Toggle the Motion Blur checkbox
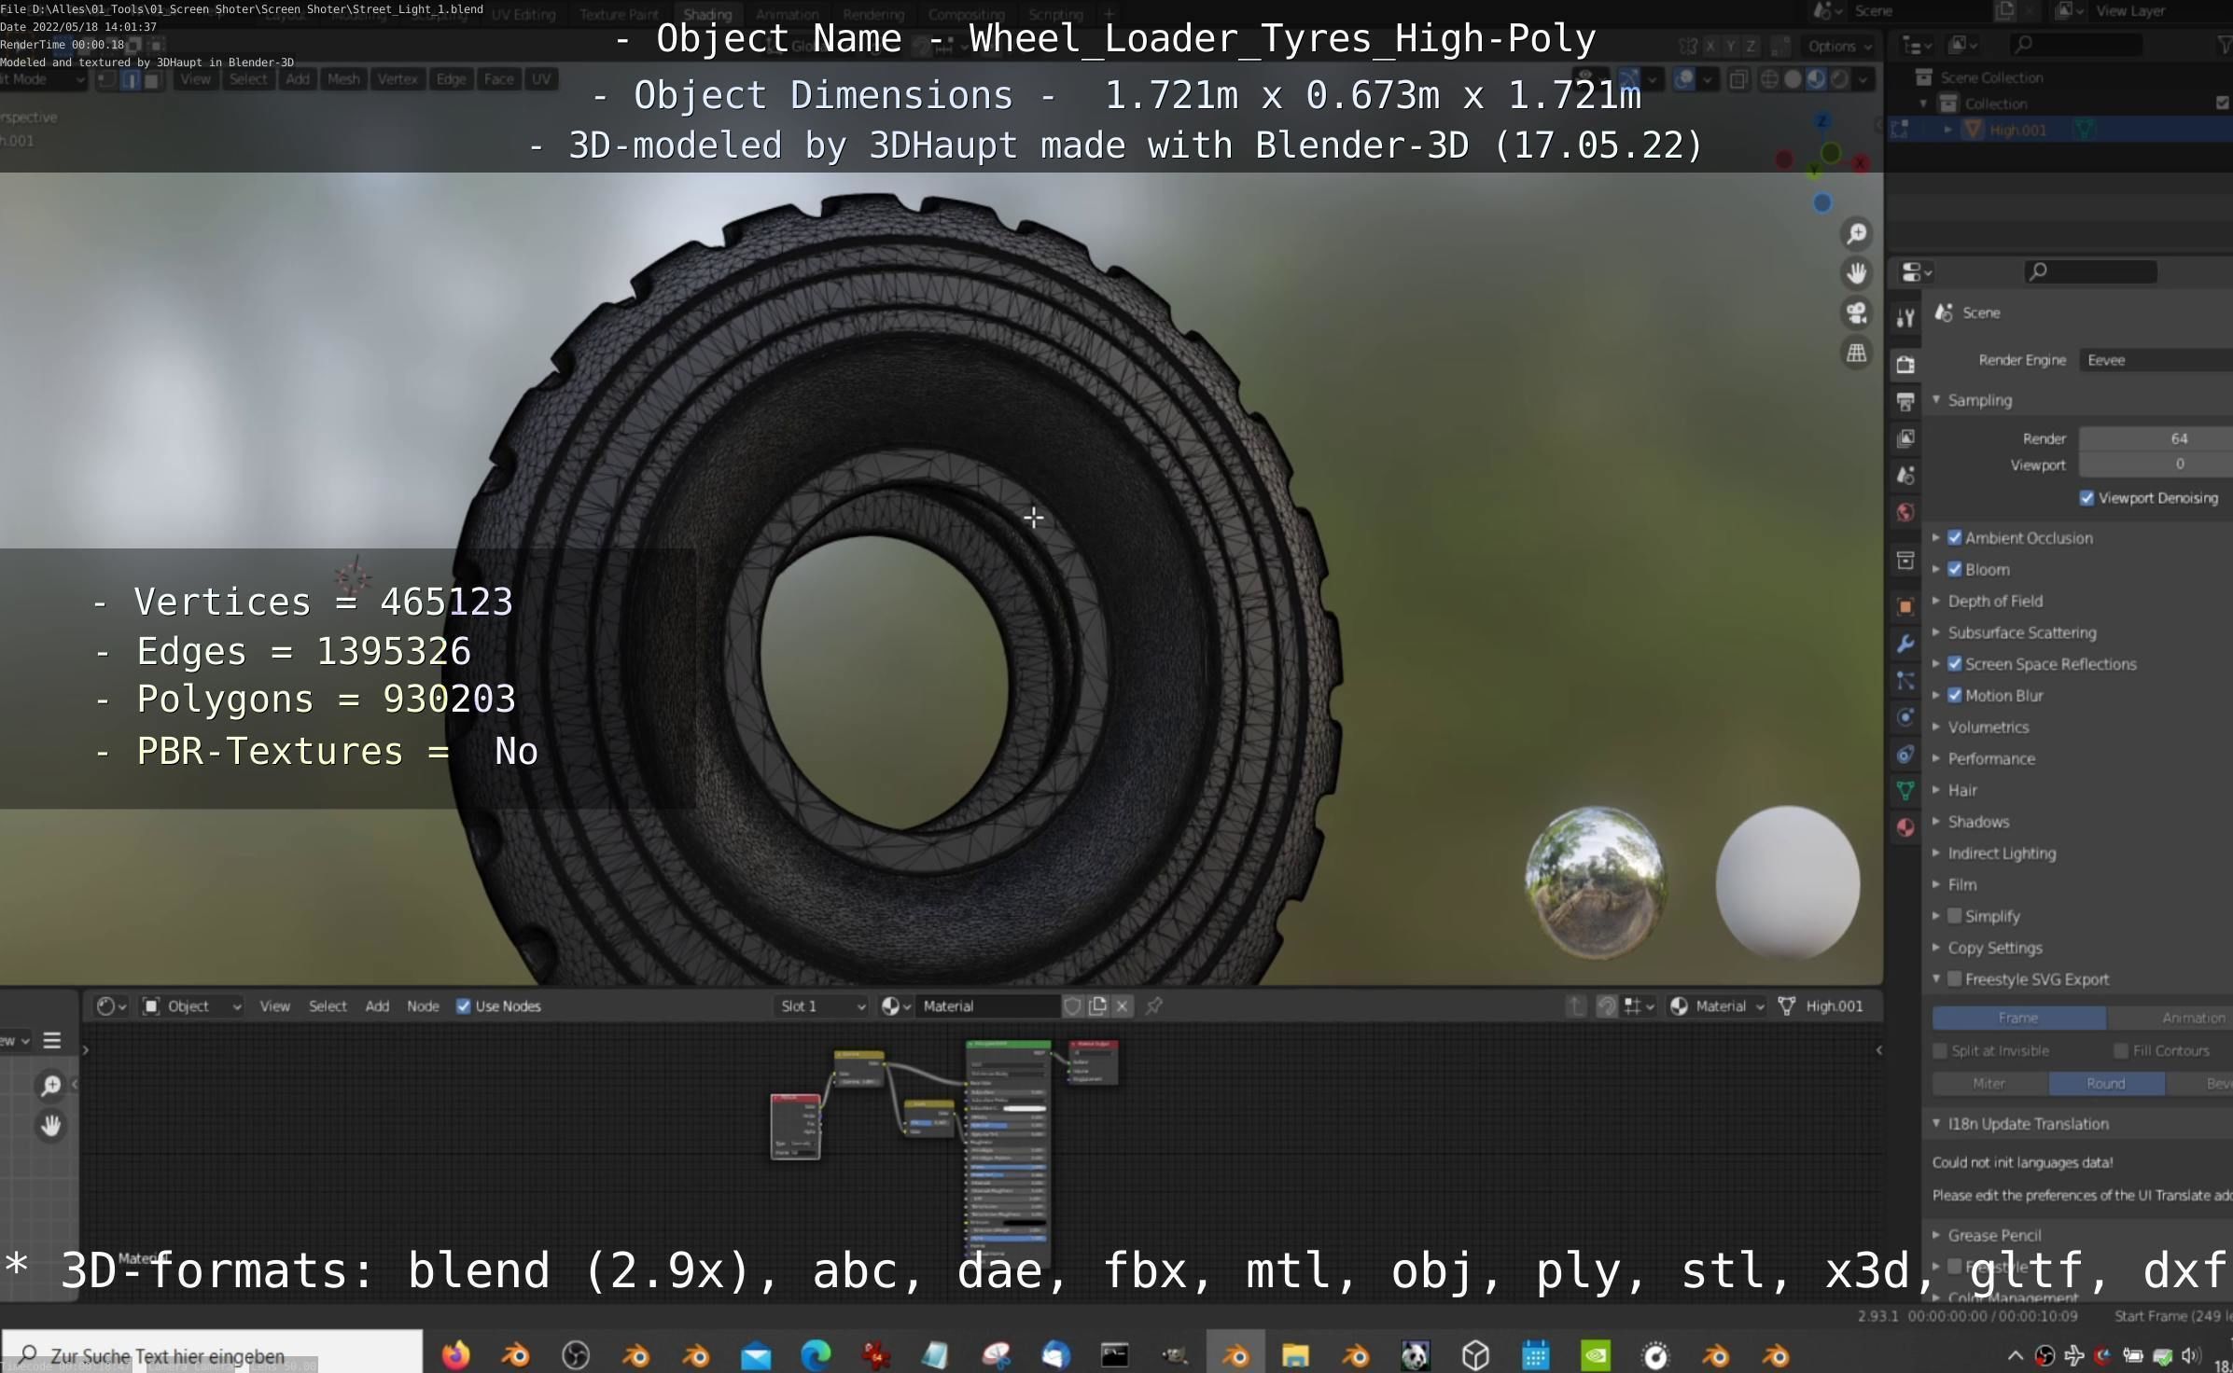The width and height of the screenshot is (2233, 1373). pos(1955,695)
